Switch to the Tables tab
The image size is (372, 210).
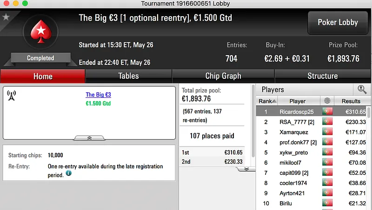pos(128,76)
